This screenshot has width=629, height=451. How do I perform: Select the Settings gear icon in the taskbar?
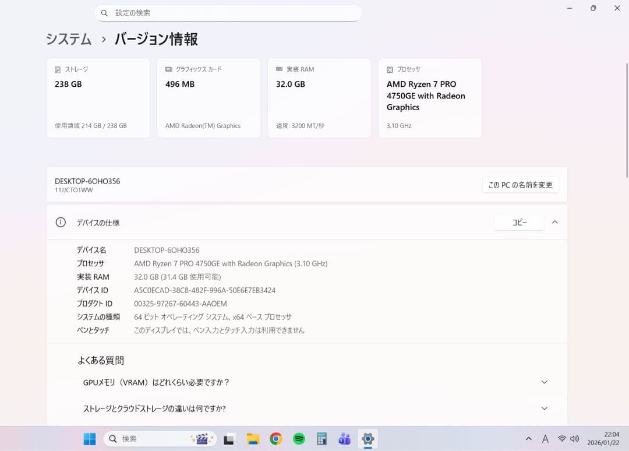[x=367, y=438]
